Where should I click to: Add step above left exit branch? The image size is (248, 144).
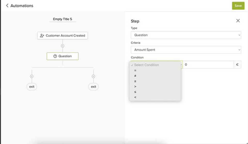tap(32, 76)
